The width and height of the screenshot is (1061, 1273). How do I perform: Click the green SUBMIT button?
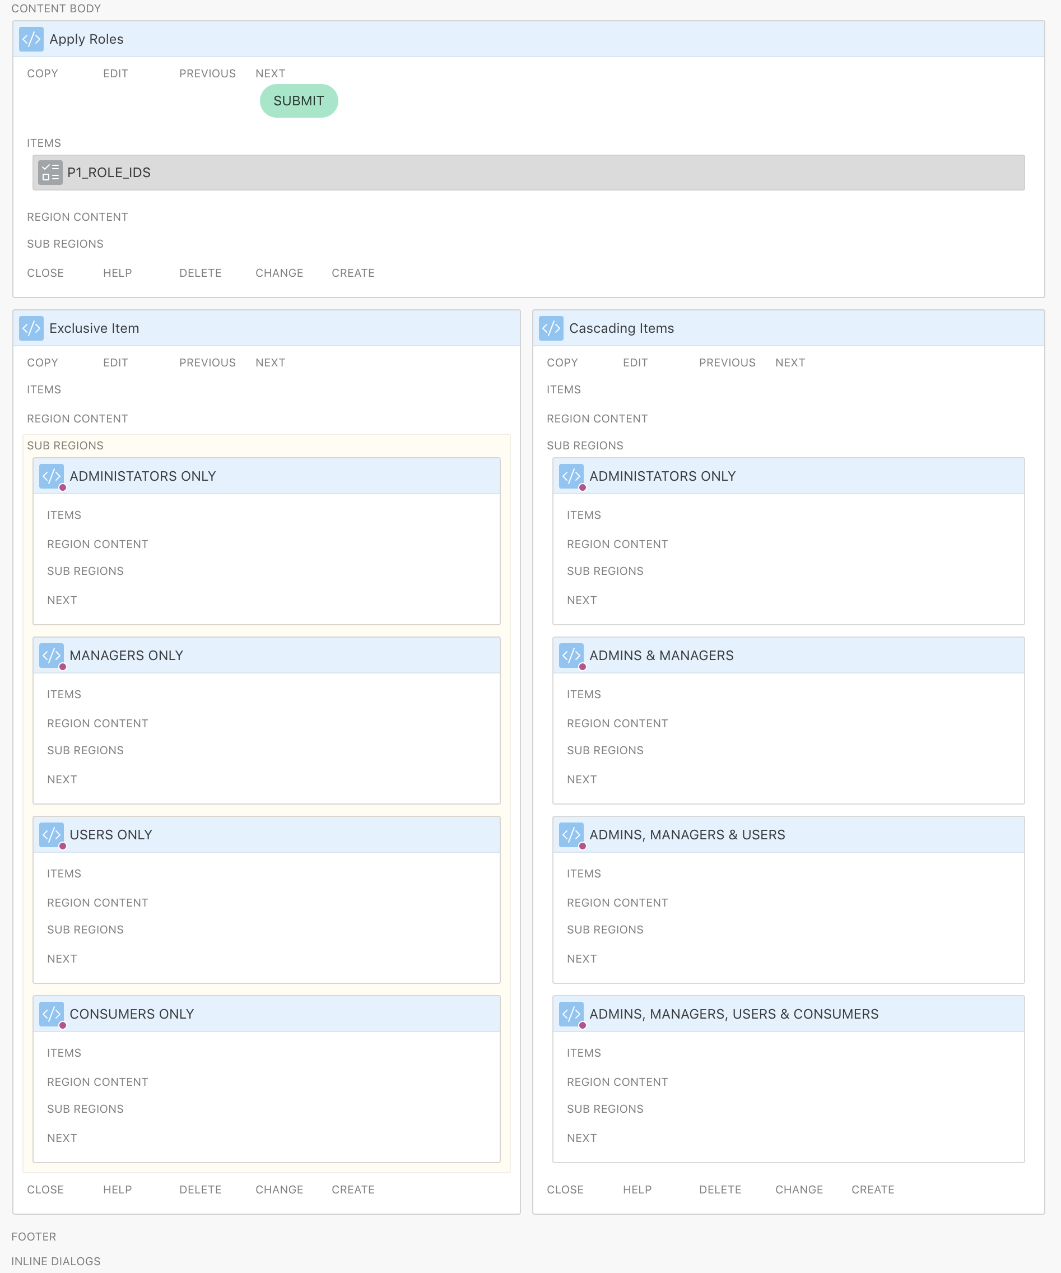click(x=299, y=101)
